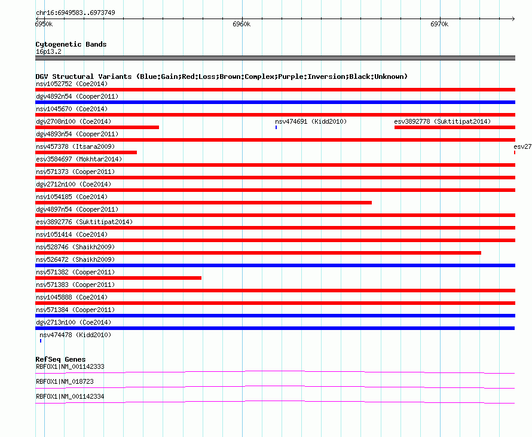Select the short red bar under dgv2708n100

[97, 127]
